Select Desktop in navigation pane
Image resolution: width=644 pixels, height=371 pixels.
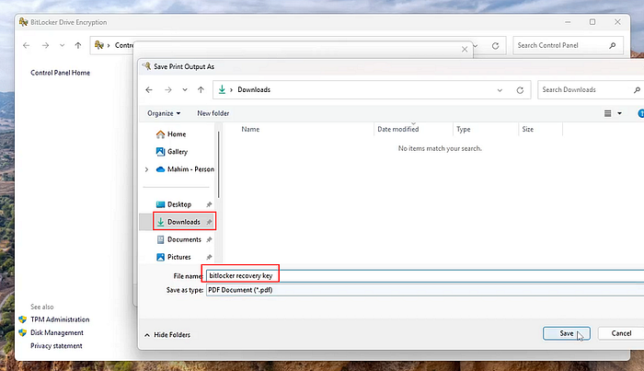(x=179, y=204)
